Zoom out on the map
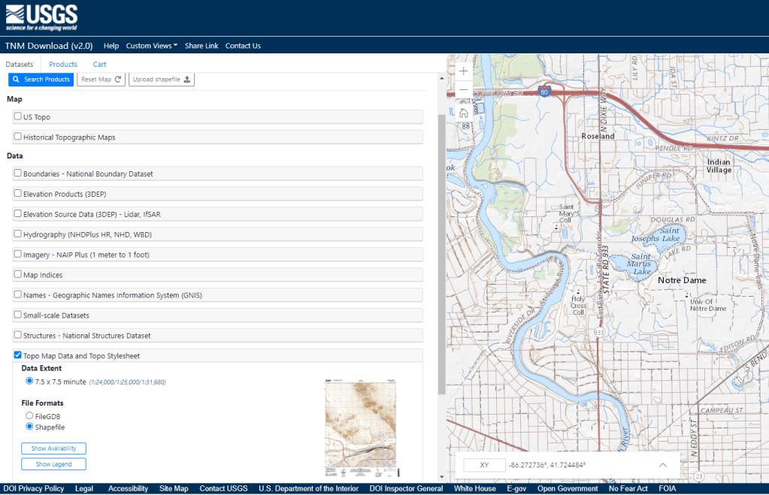 pyautogui.click(x=464, y=91)
